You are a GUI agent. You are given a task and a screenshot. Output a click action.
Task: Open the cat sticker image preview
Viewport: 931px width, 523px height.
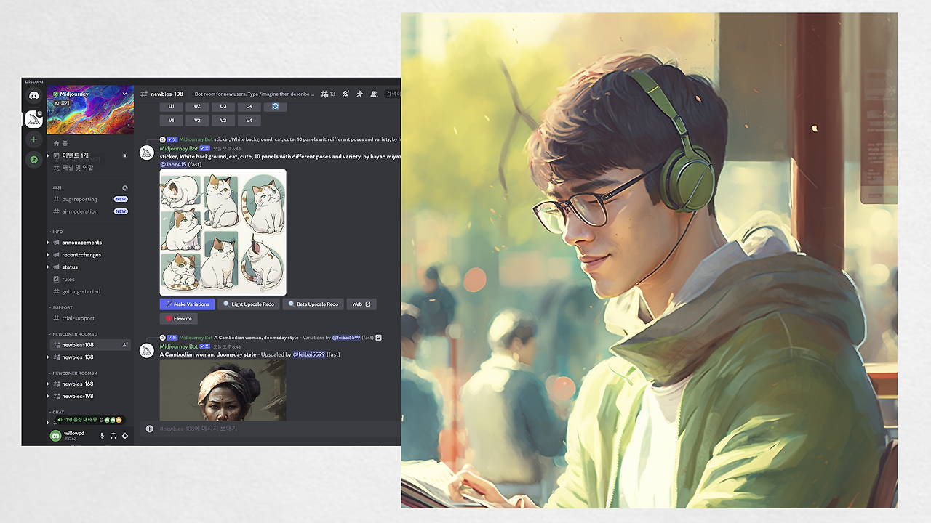[223, 232]
